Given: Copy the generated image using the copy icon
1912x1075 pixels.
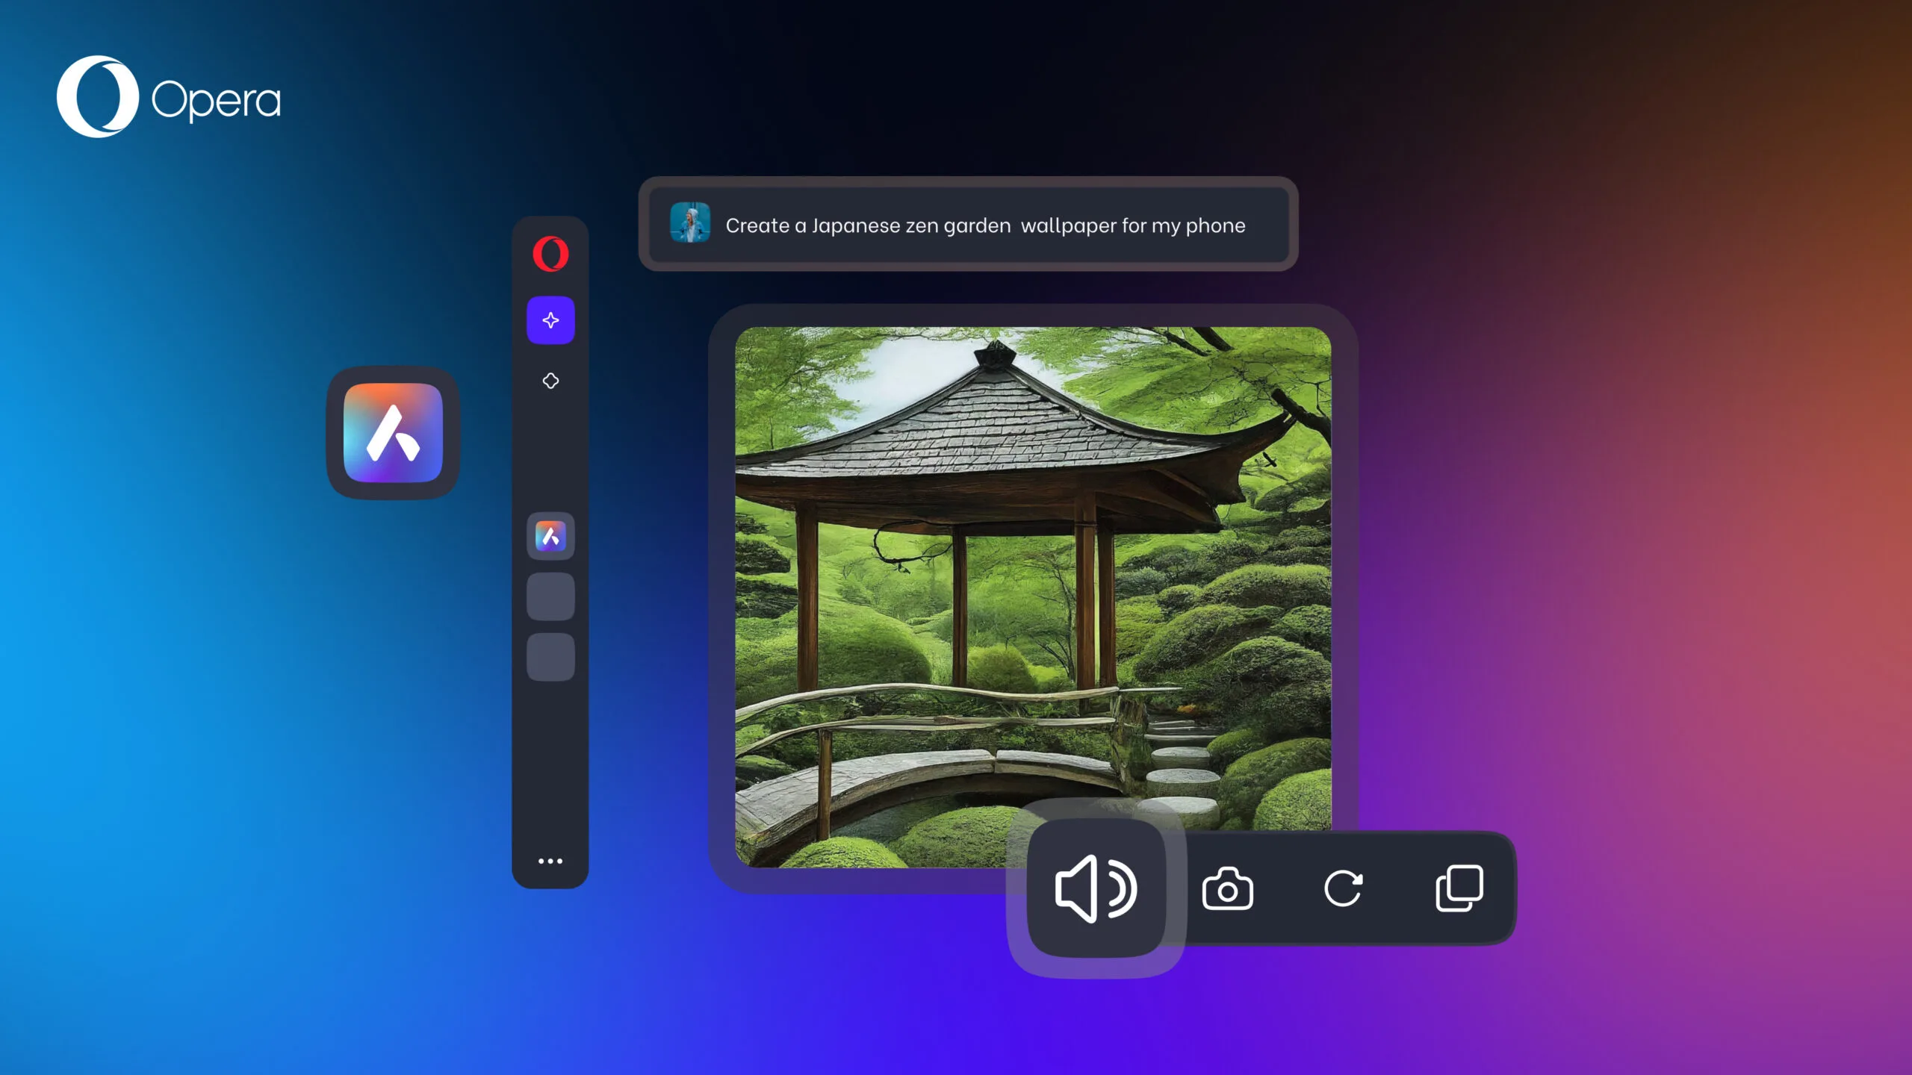Looking at the screenshot, I should click(1461, 888).
